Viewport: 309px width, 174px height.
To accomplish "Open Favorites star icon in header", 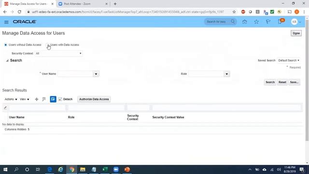I will [256, 22].
